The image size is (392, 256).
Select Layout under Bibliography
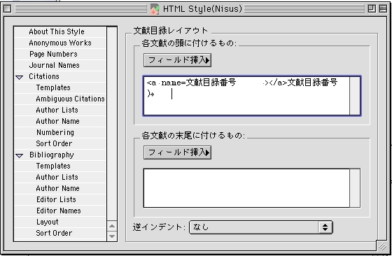tap(60, 222)
